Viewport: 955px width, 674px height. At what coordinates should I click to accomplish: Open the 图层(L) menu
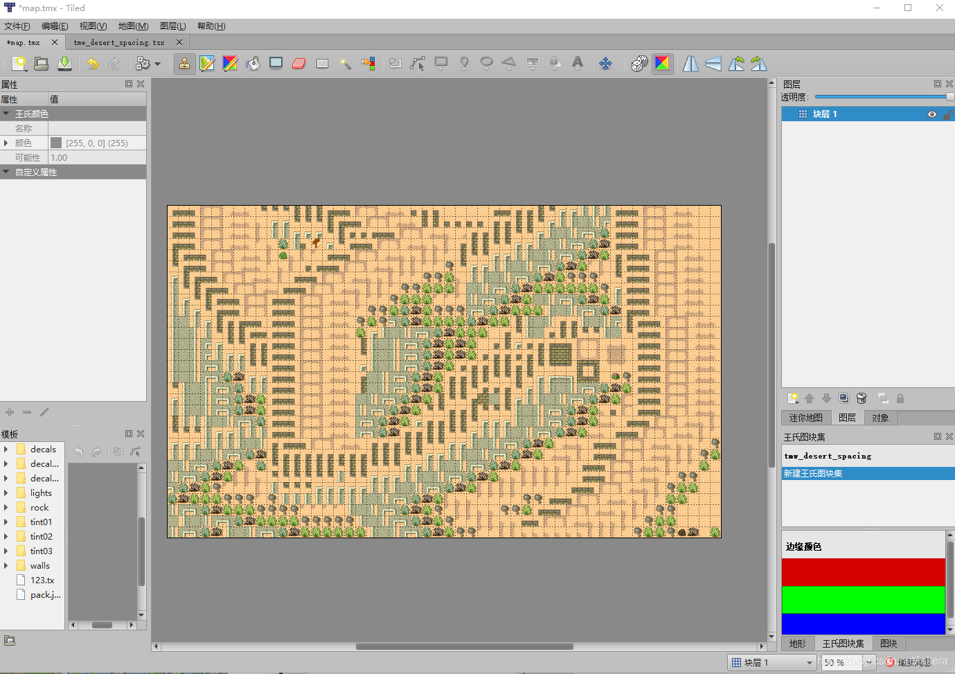pyautogui.click(x=172, y=26)
